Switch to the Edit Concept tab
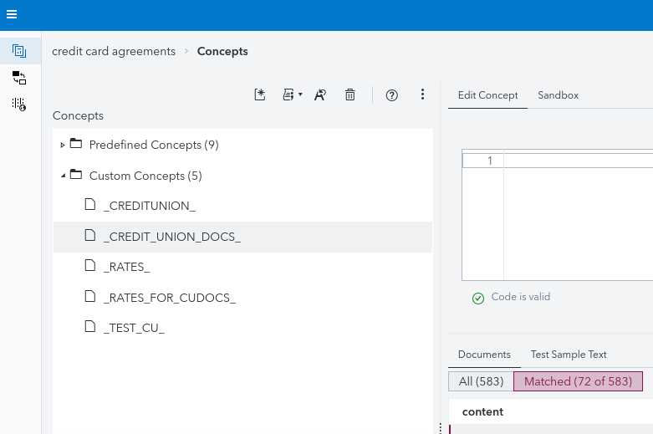This screenshot has width=653, height=434. 487,95
